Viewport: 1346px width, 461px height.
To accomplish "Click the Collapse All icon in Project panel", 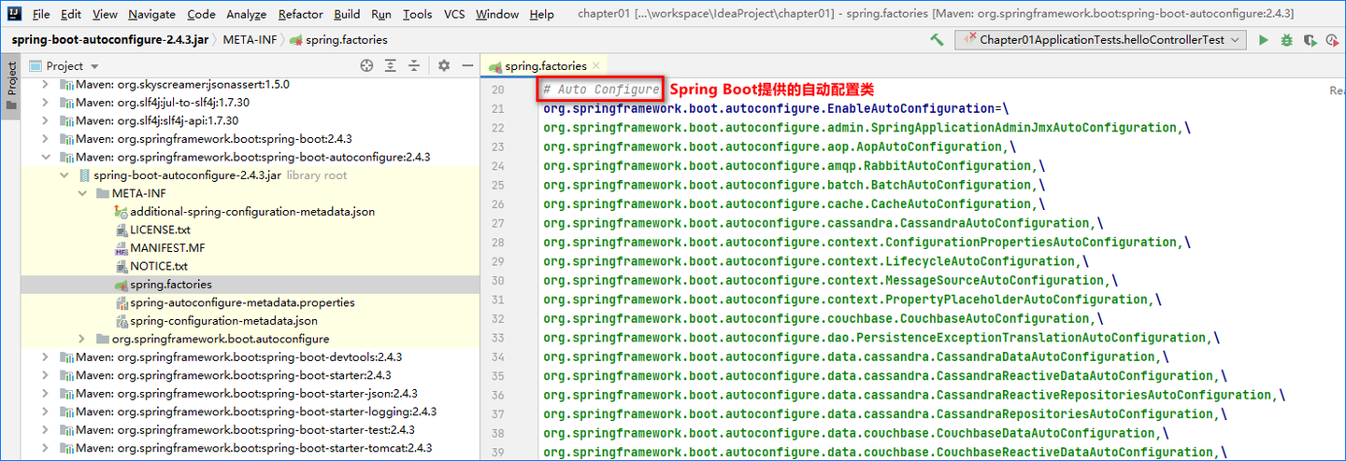I will (415, 65).
